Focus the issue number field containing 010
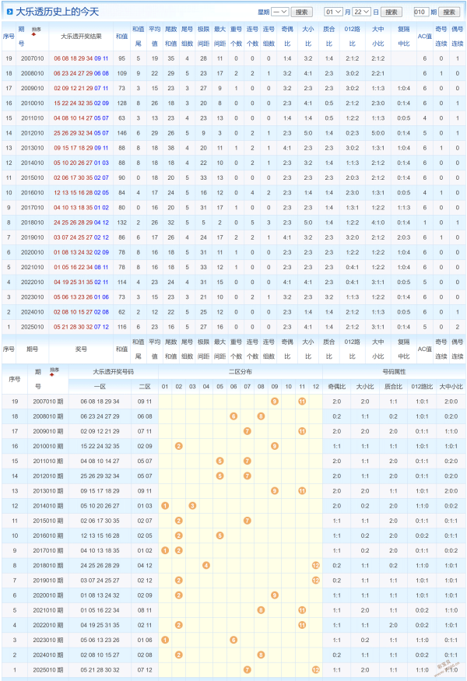Image resolution: width=467 pixels, height=681 pixels. [x=421, y=12]
